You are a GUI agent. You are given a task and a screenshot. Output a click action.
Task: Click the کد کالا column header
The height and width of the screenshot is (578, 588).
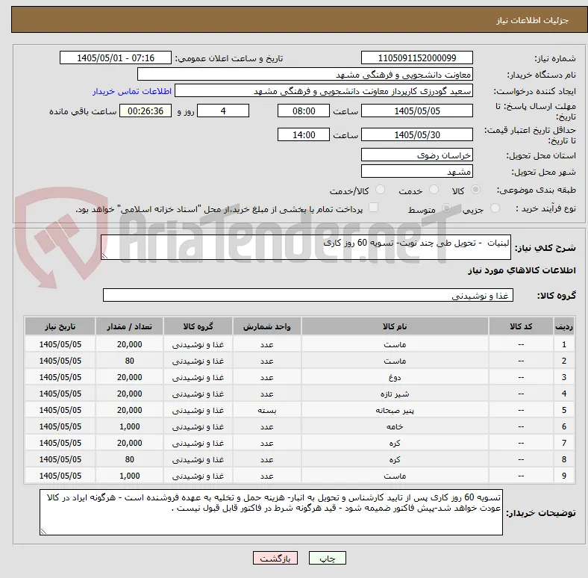tap(521, 326)
